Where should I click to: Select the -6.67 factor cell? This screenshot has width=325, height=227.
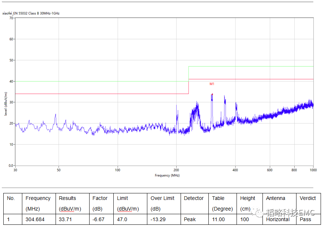click(99, 219)
